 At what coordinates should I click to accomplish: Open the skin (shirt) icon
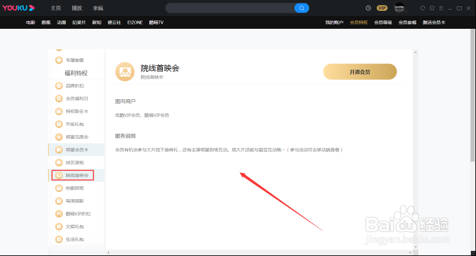click(x=432, y=8)
